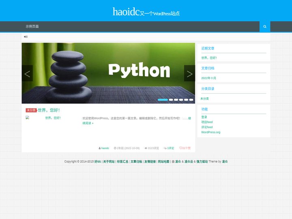Screen dimensions: 292x219
Task: Click the 文章归档 sidebar heading
Action: pyautogui.click(x=208, y=69)
